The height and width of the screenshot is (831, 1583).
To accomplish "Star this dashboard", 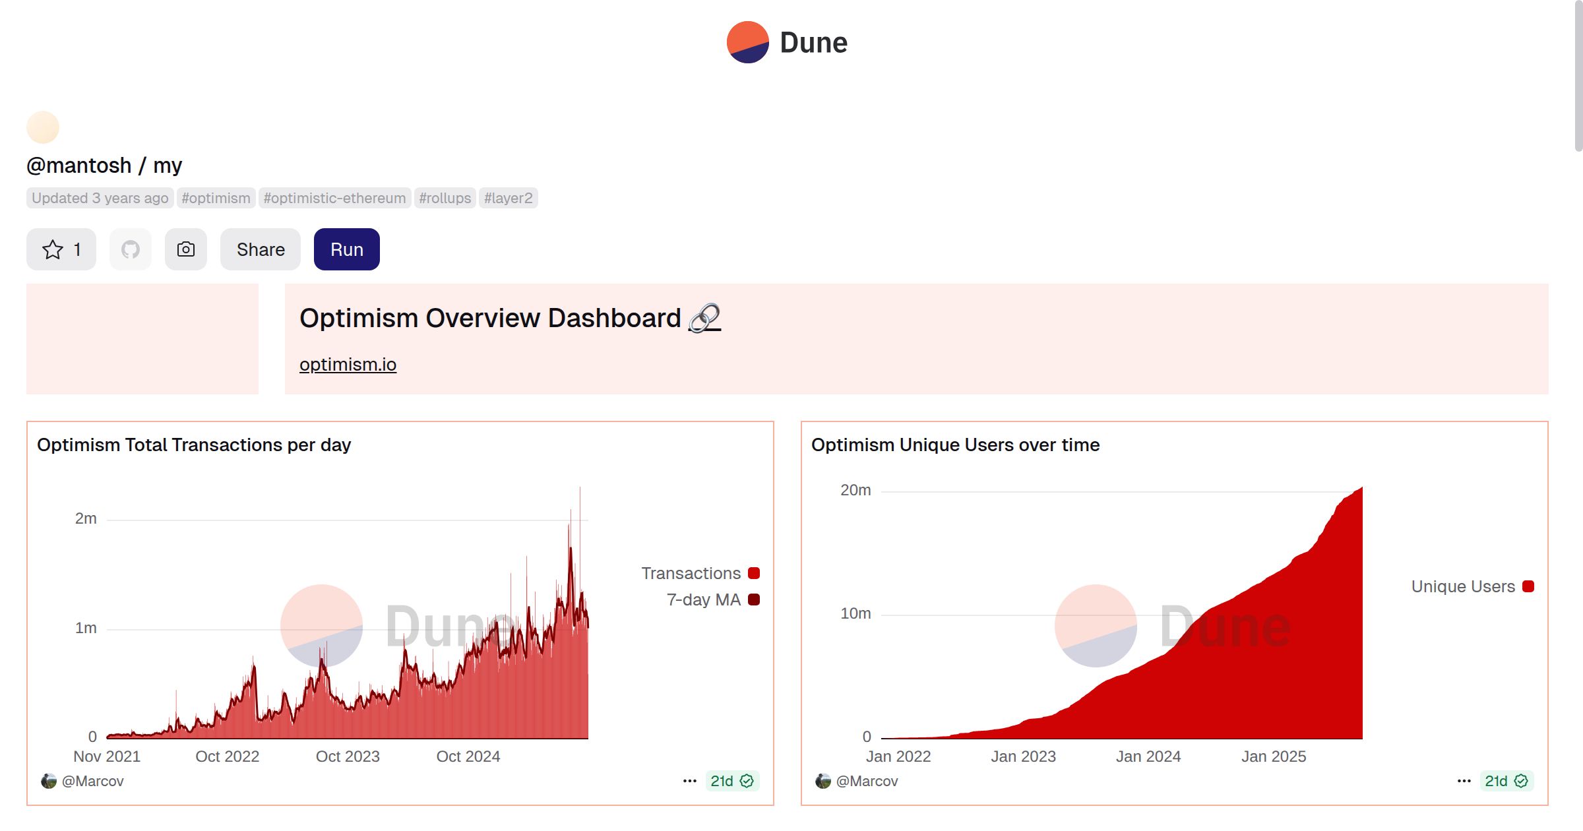I will 61,249.
